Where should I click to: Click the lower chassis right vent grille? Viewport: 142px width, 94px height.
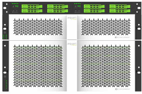pos(106,66)
